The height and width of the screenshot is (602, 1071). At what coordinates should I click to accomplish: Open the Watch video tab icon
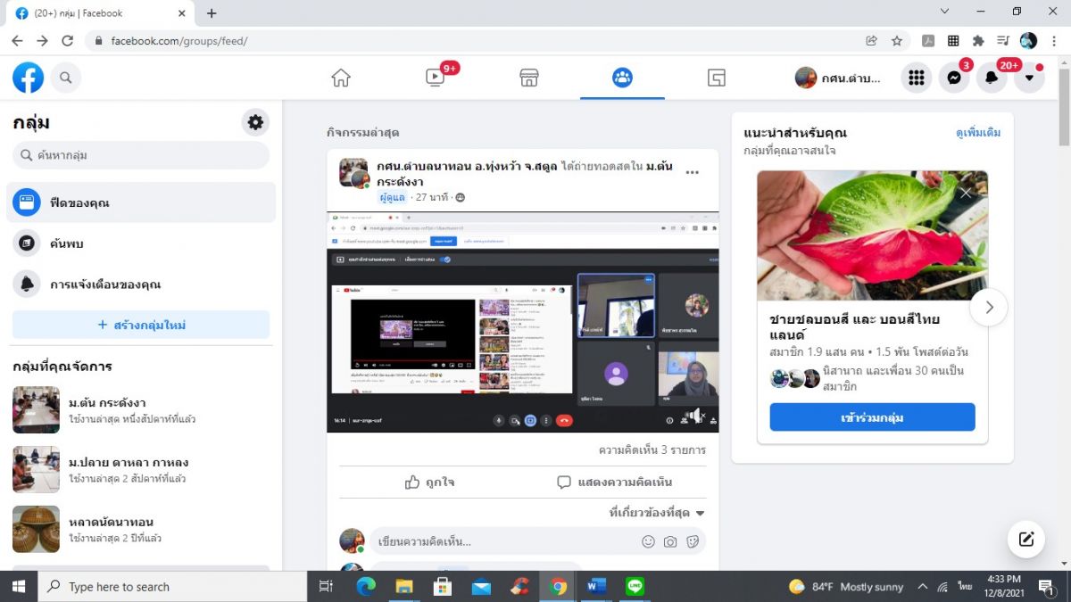(436, 78)
